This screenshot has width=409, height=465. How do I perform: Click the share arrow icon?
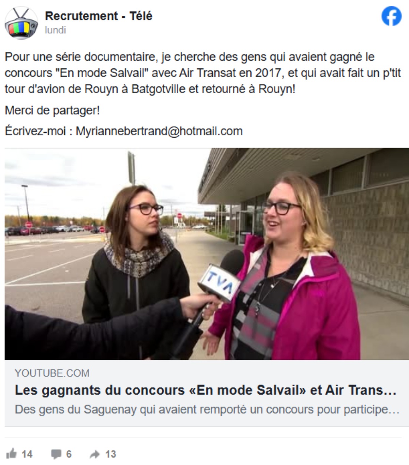point(94,454)
